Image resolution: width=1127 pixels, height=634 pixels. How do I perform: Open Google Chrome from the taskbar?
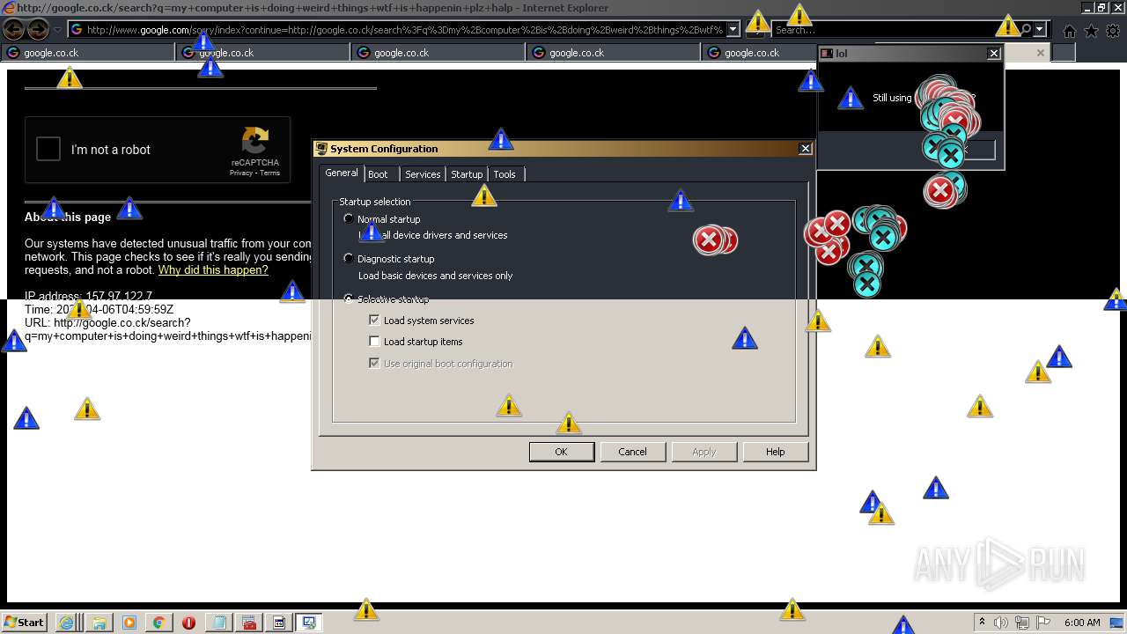pos(158,623)
